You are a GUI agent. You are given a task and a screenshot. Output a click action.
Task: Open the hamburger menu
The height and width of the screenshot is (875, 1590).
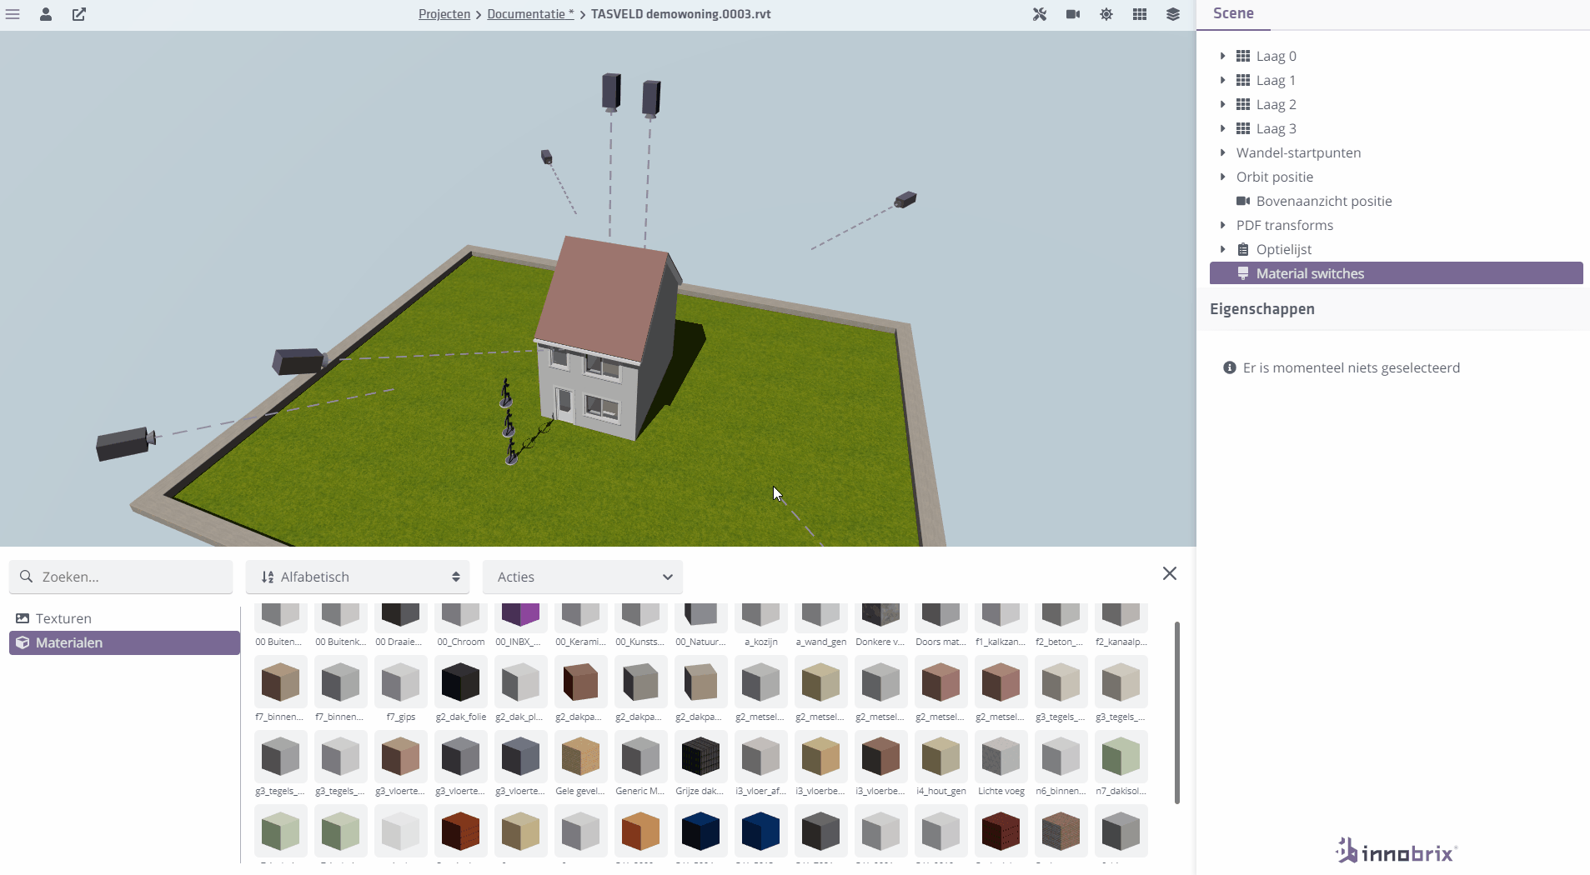[13, 14]
